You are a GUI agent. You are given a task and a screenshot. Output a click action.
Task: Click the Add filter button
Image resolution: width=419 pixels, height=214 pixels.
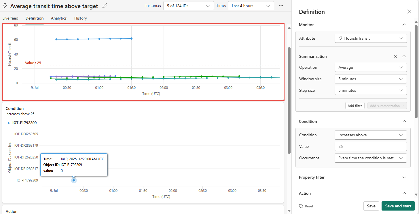click(x=354, y=106)
